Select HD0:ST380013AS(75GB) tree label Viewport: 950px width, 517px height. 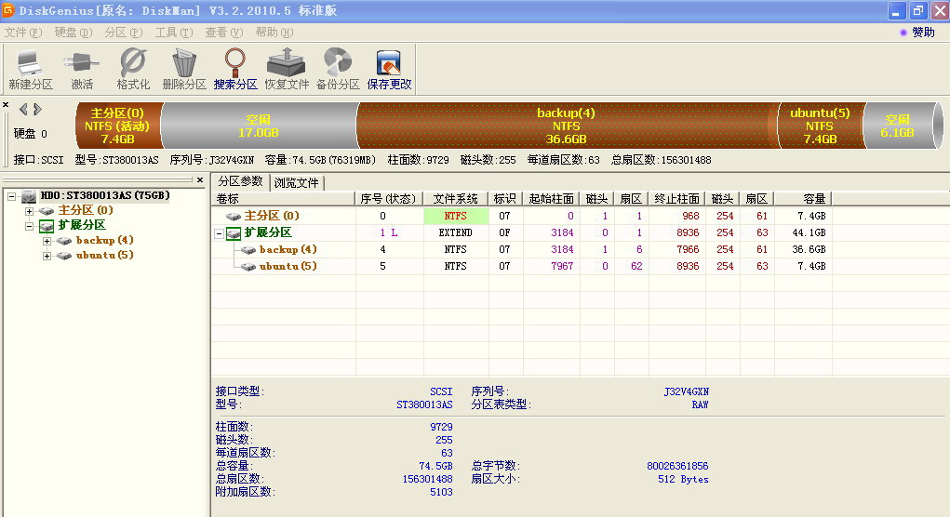[105, 195]
